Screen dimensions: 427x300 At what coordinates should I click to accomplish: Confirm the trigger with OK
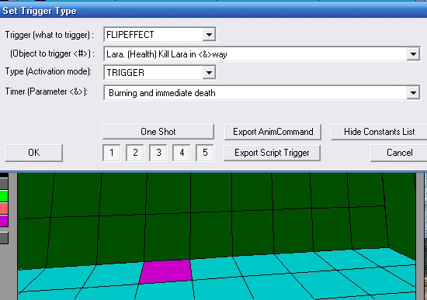tap(33, 153)
